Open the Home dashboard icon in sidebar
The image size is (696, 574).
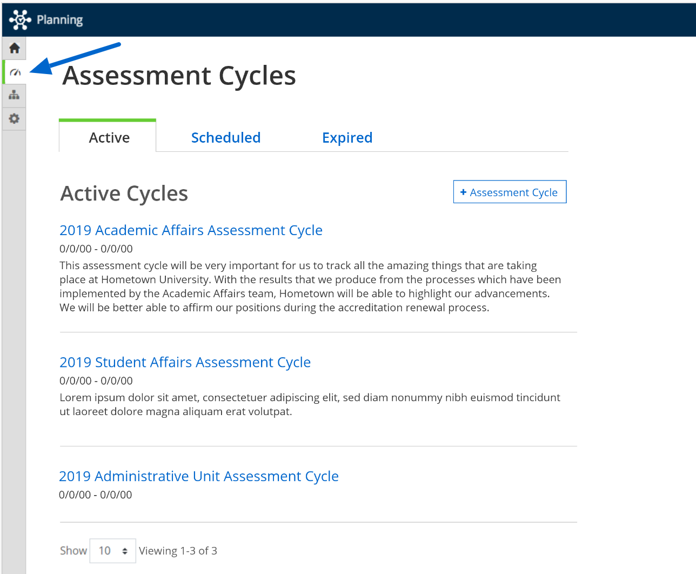(14, 48)
